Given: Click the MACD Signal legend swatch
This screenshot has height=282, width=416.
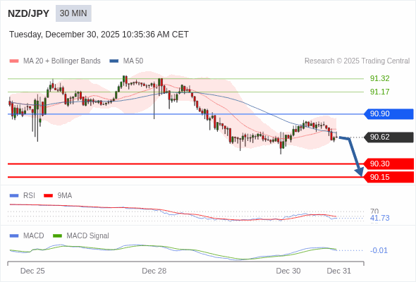Looking at the screenshot, I should pyautogui.click(x=57, y=236).
